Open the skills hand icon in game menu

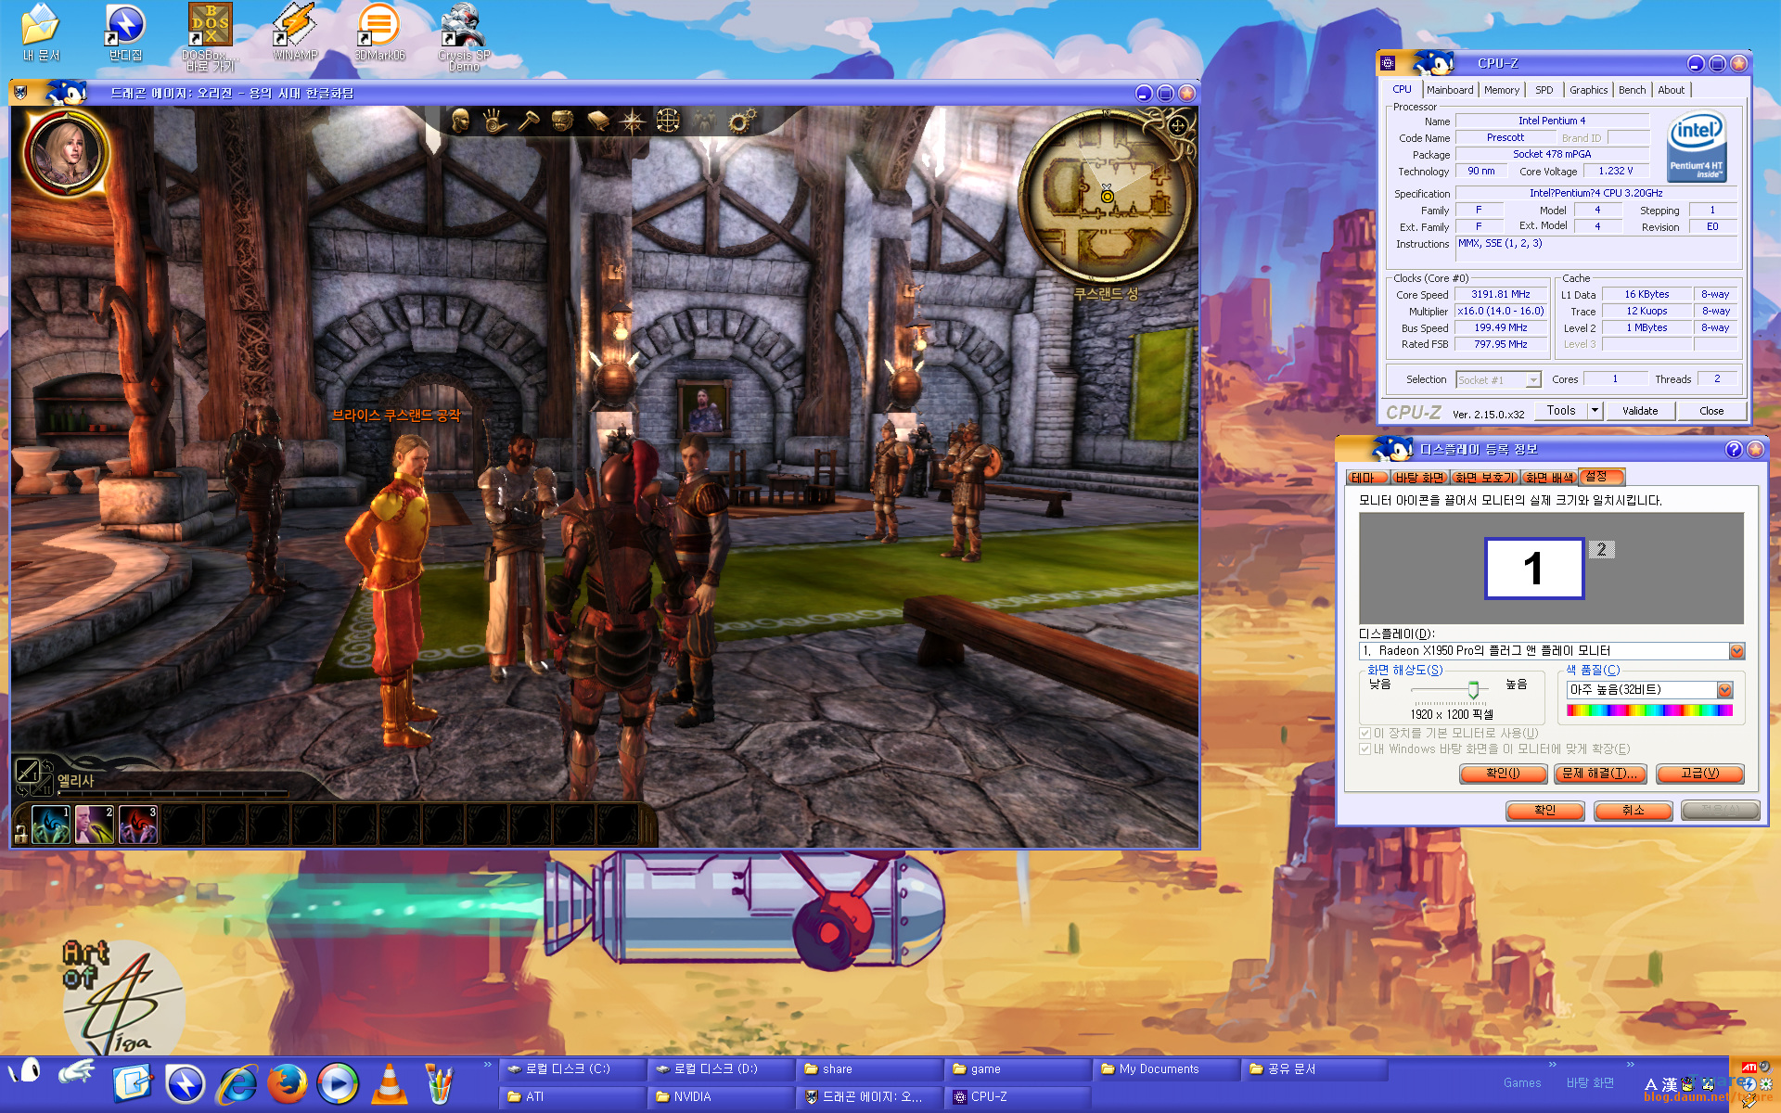click(494, 121)
